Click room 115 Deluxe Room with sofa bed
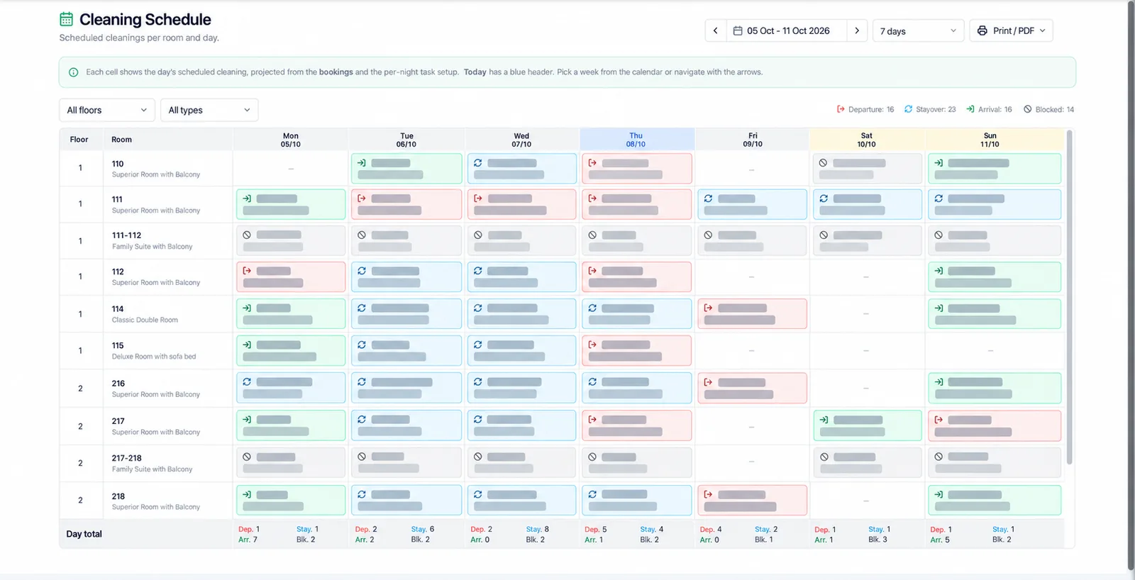 (154, 351)
